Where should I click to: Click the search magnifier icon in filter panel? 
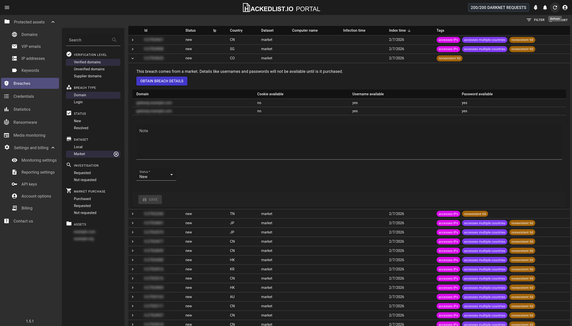click(x=114, y=40)
